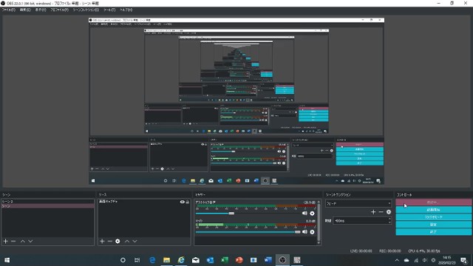Open source properties gear in Sources panel
This screenshot has height=266, width=473.
(x=118, y=242)
